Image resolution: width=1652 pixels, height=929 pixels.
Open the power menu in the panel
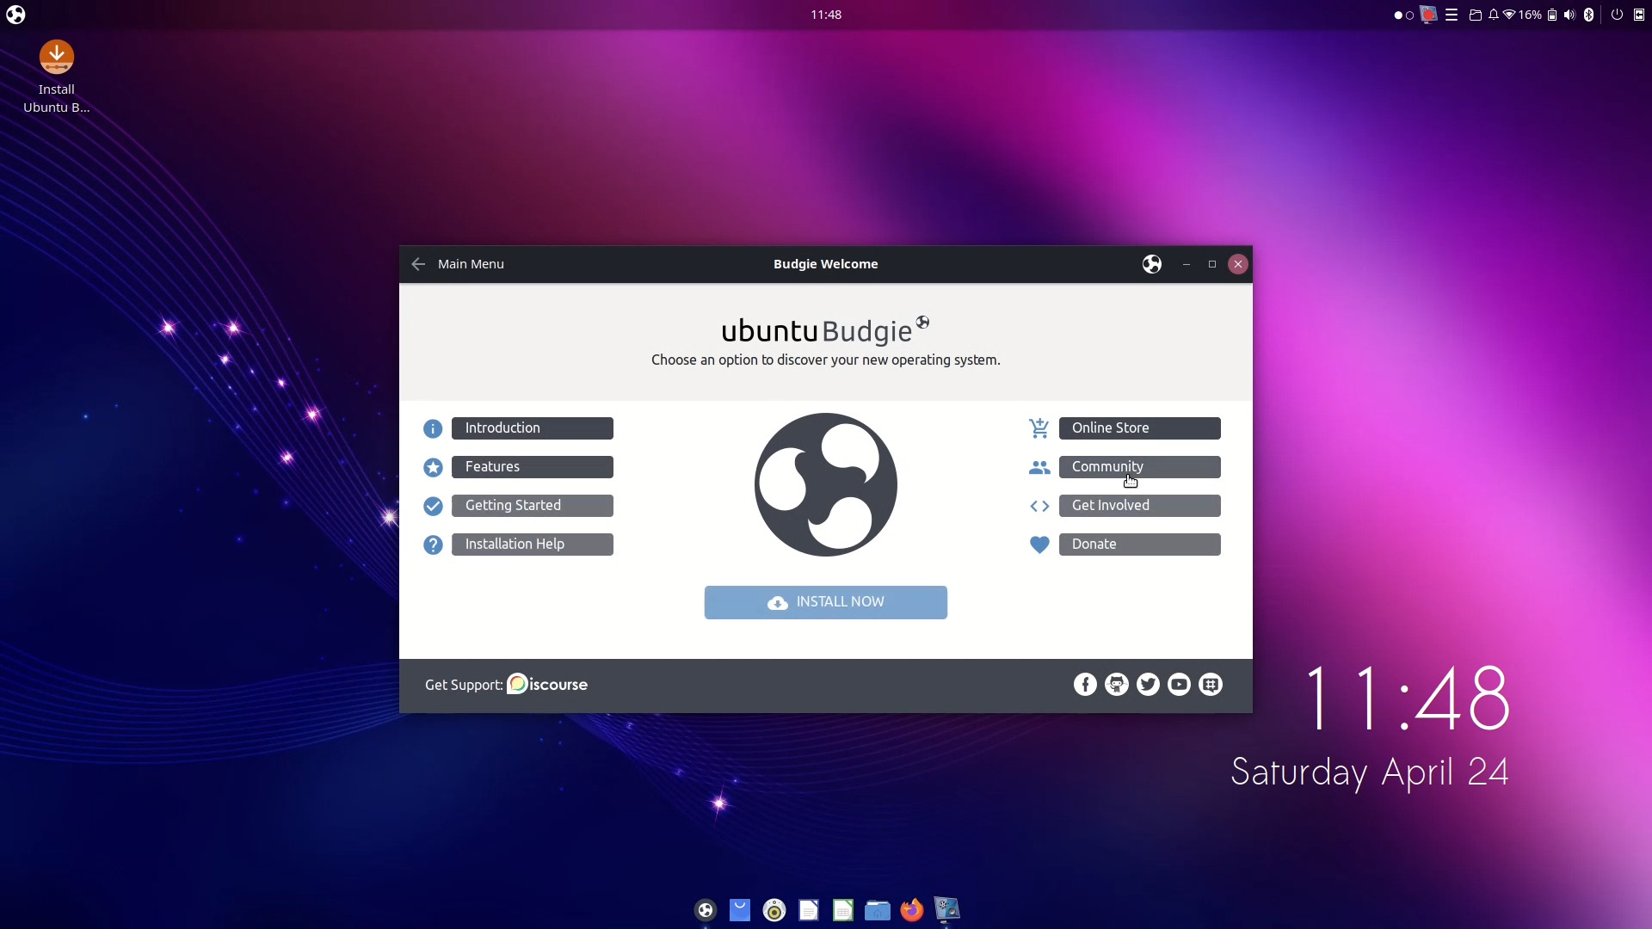click(1617, 15)
